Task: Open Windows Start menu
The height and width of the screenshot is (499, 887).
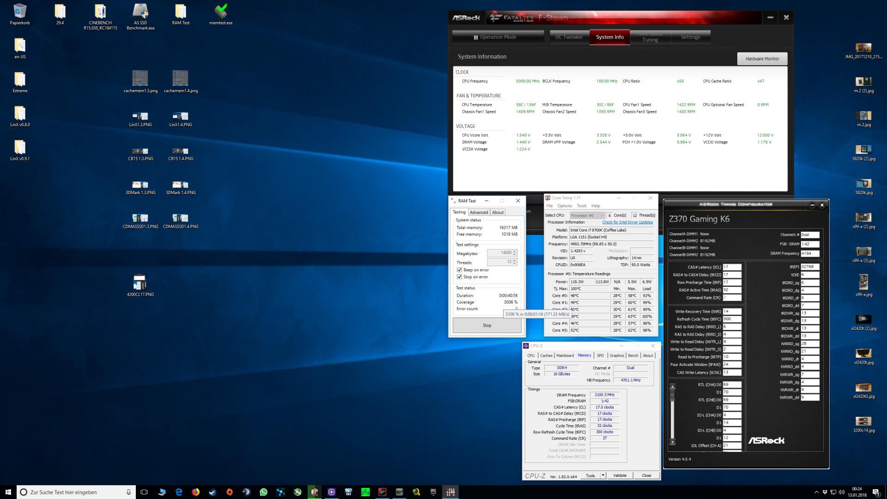Action: pyautogui.click(x=8, y=492)
